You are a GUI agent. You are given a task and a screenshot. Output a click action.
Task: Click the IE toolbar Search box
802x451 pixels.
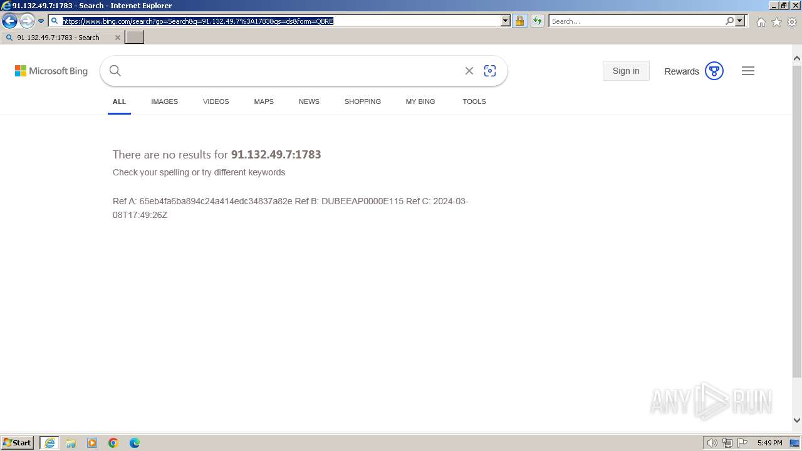pyautogui.click(x=637, y=21)
